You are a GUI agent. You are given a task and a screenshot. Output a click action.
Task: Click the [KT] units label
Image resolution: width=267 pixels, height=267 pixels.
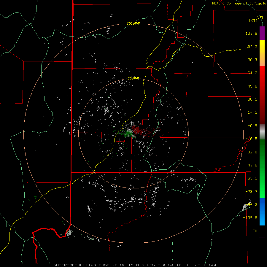tap(253, 20)
